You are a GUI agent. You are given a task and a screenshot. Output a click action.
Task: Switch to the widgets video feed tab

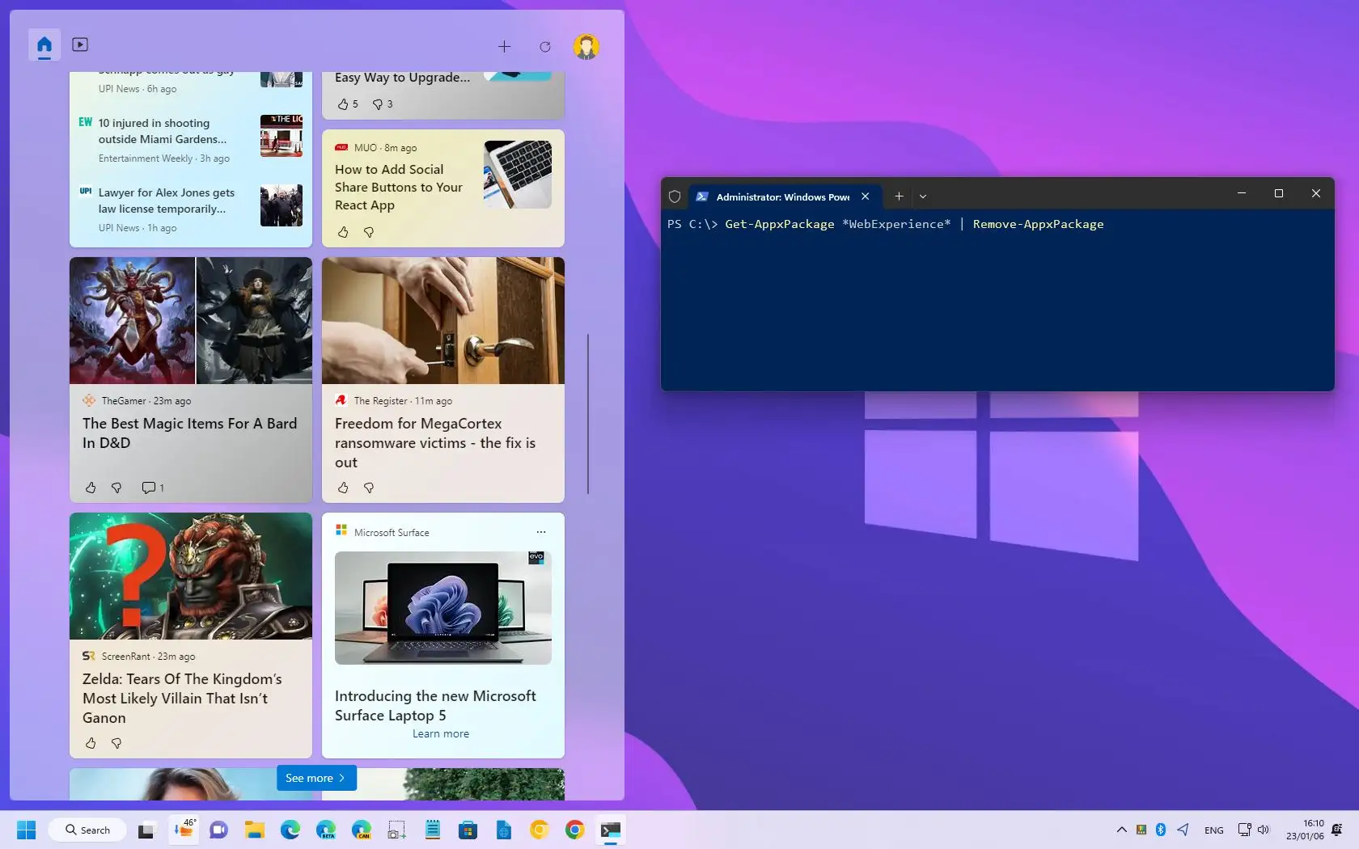(80, 45)
